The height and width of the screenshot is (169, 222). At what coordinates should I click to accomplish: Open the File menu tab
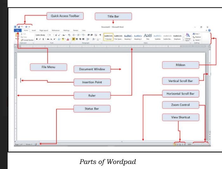click(x=18, y=30)
